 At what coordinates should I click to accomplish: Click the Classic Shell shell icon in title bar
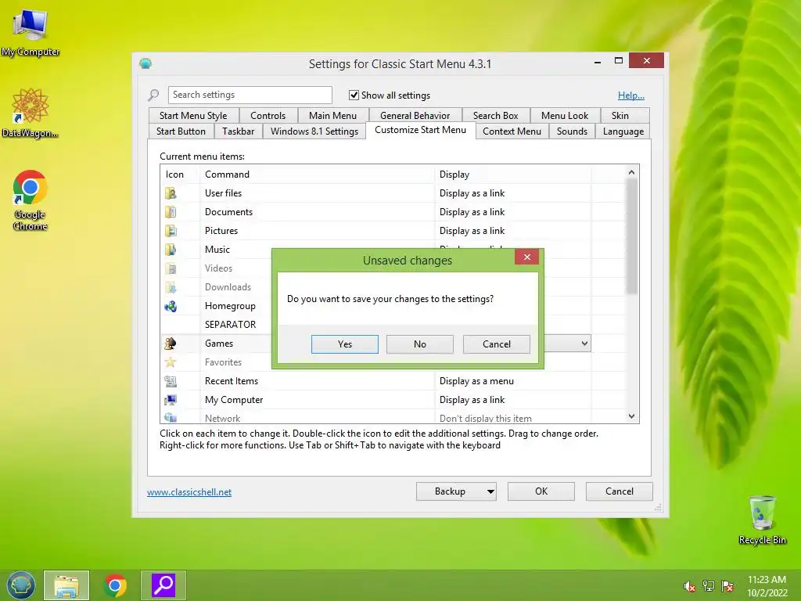click(x=145, y=63)
